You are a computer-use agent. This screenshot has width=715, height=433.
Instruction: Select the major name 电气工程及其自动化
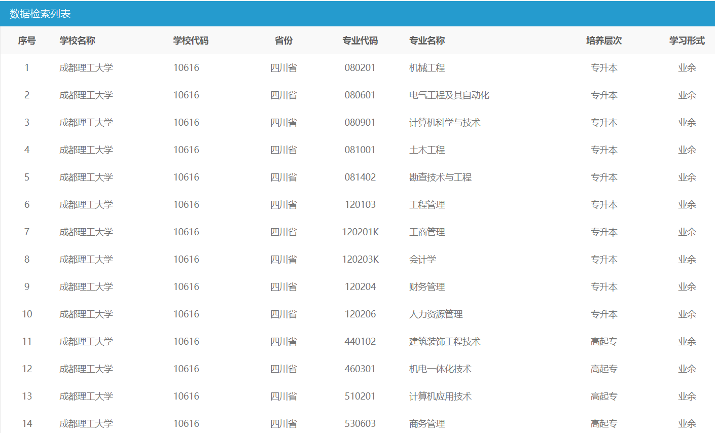click(x=449, y=95)
